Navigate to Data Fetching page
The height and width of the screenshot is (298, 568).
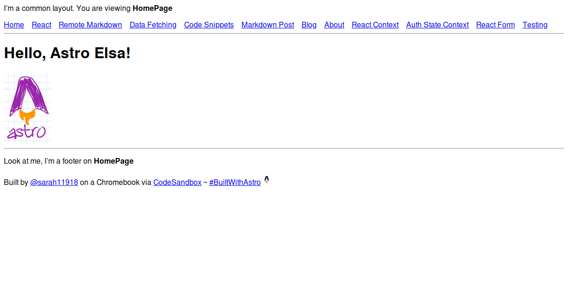(x=153, y=25)
